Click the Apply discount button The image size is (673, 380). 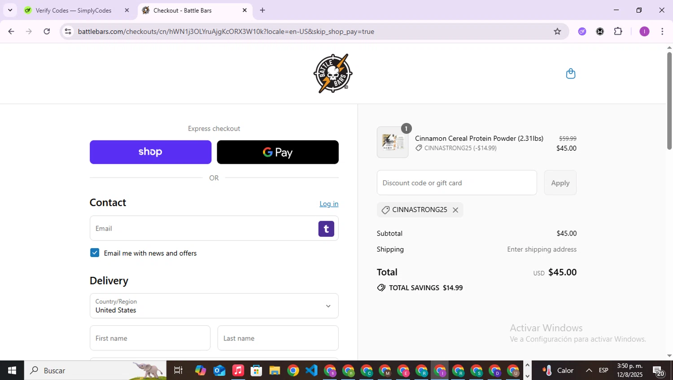pos(560,183)
